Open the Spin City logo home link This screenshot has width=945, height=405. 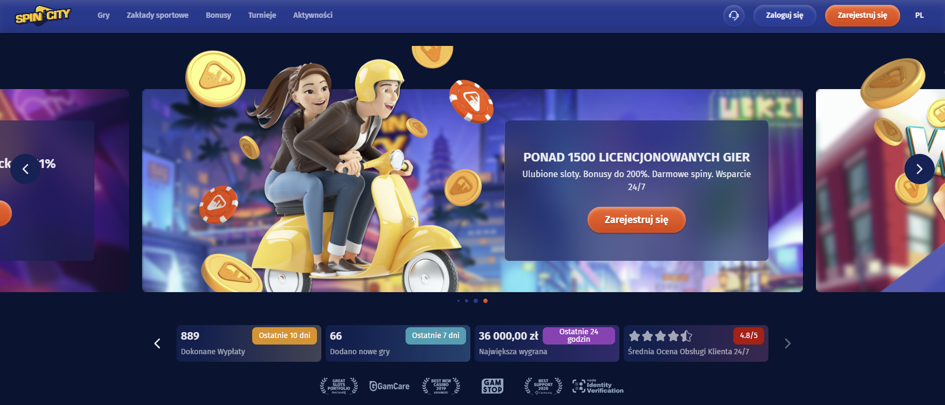(43, 16)
